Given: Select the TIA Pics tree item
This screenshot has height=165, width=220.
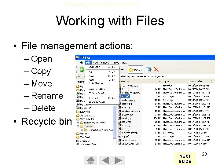Looking at the screenshot, I should pos(89,126).
